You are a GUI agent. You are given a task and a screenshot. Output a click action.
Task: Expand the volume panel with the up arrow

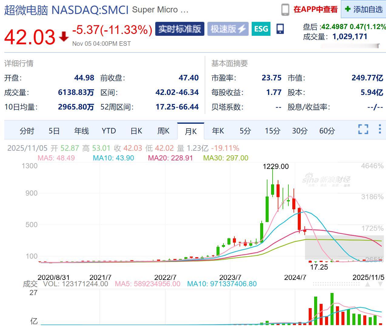point(367,284)
